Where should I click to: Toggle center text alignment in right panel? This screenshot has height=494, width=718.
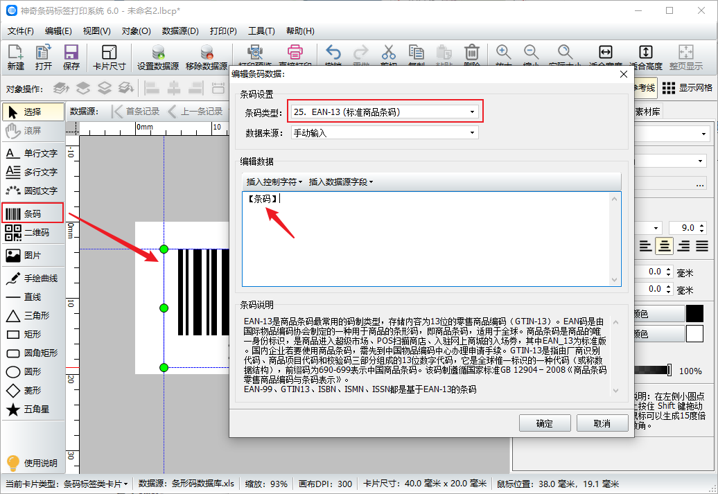click(665, 246)
